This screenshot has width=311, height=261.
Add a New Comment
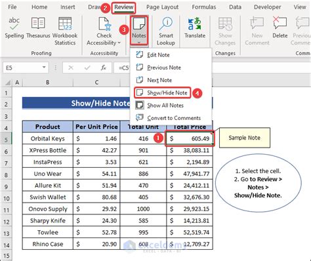click(257, 31)
